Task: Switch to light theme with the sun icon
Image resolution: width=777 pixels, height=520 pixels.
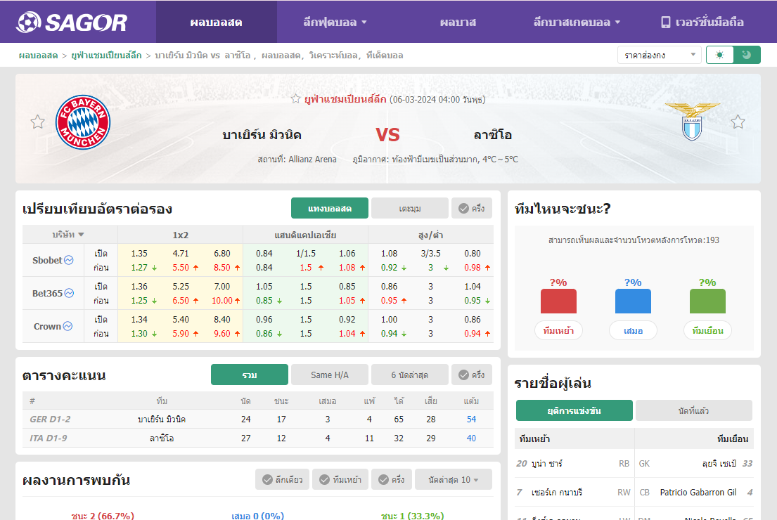Action: point(719,55)
